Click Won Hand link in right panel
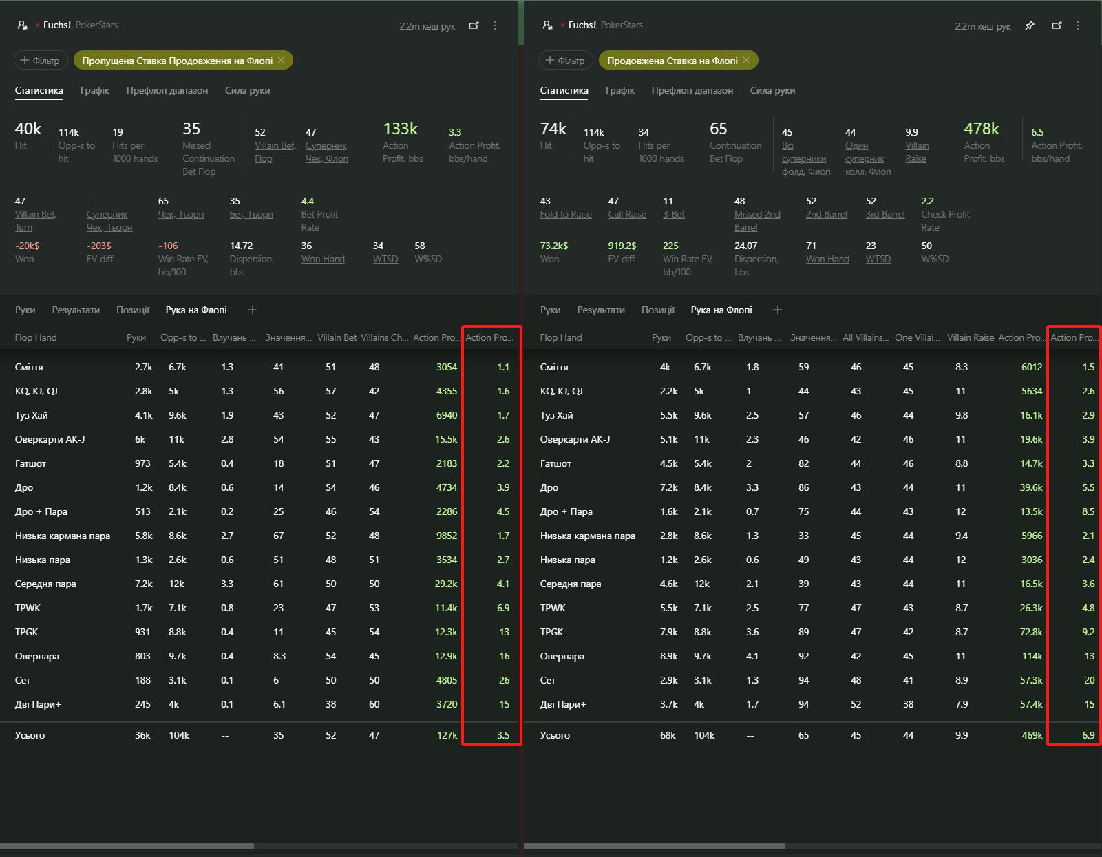This screenshot has height=857, width=1102. click(827, 259)
